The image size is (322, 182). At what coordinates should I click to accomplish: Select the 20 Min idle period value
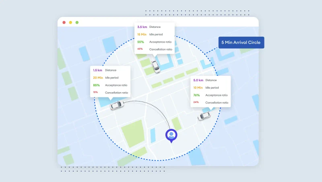pos(98,78)
